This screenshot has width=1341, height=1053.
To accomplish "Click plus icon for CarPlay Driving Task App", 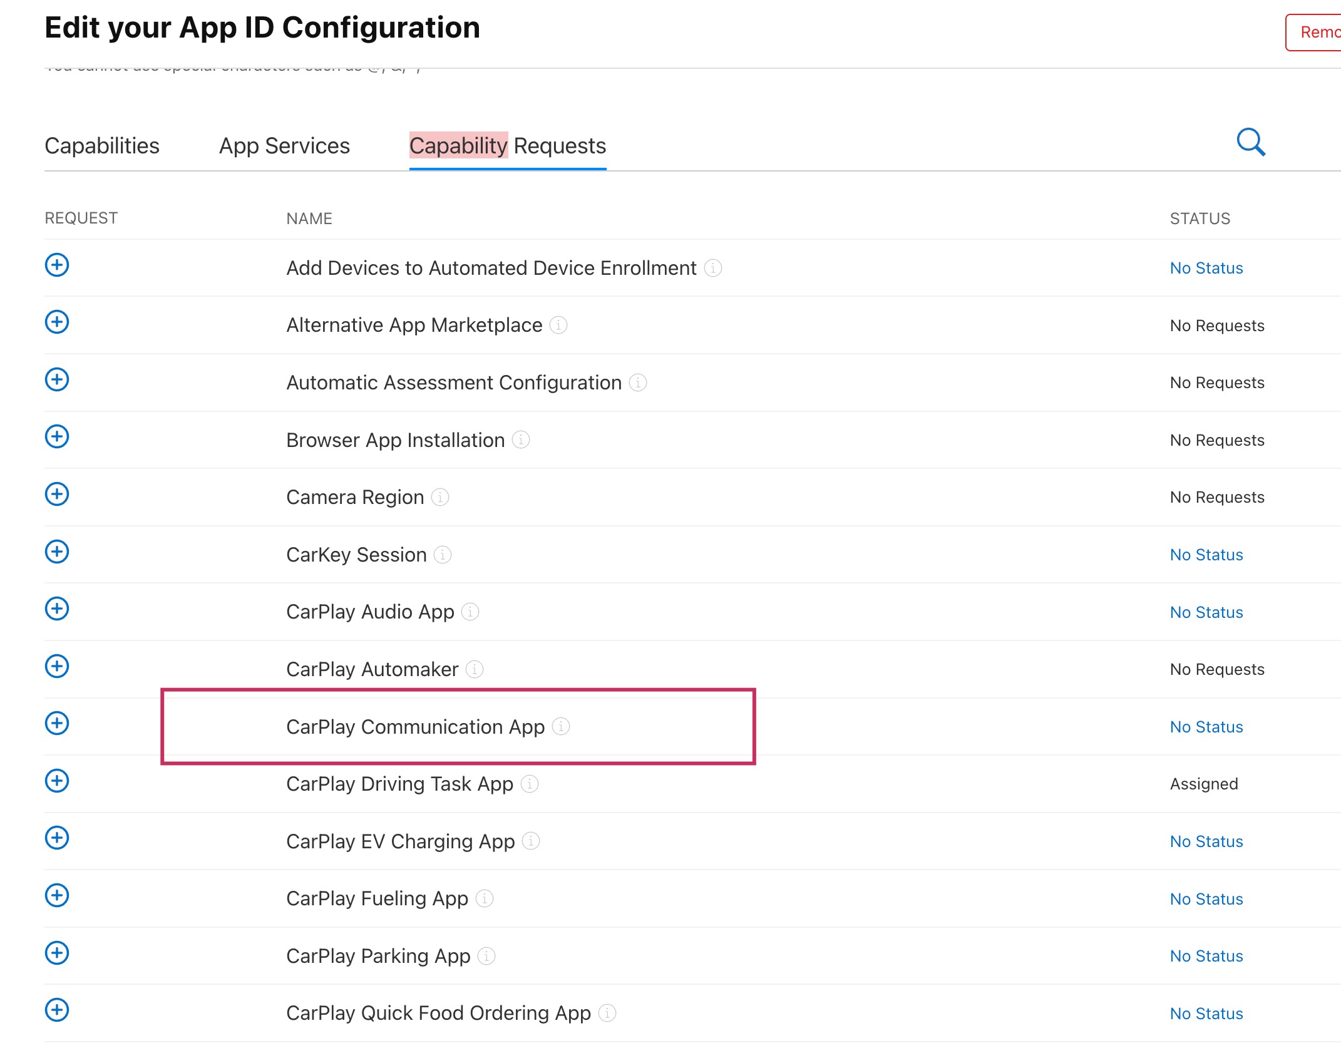I will 57,781.
